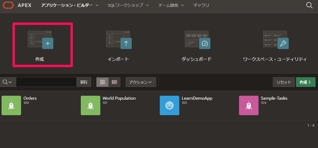Click the Sample-Tasks pink rocket icon

pos(249,105)
